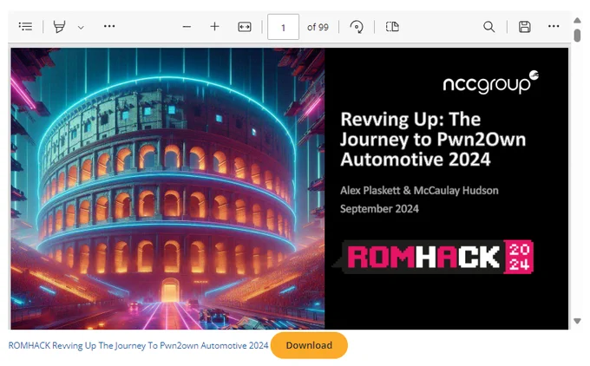590x366 pixels.
Task: Open more tools menu beside highlighter
Action: pos(109,26)
